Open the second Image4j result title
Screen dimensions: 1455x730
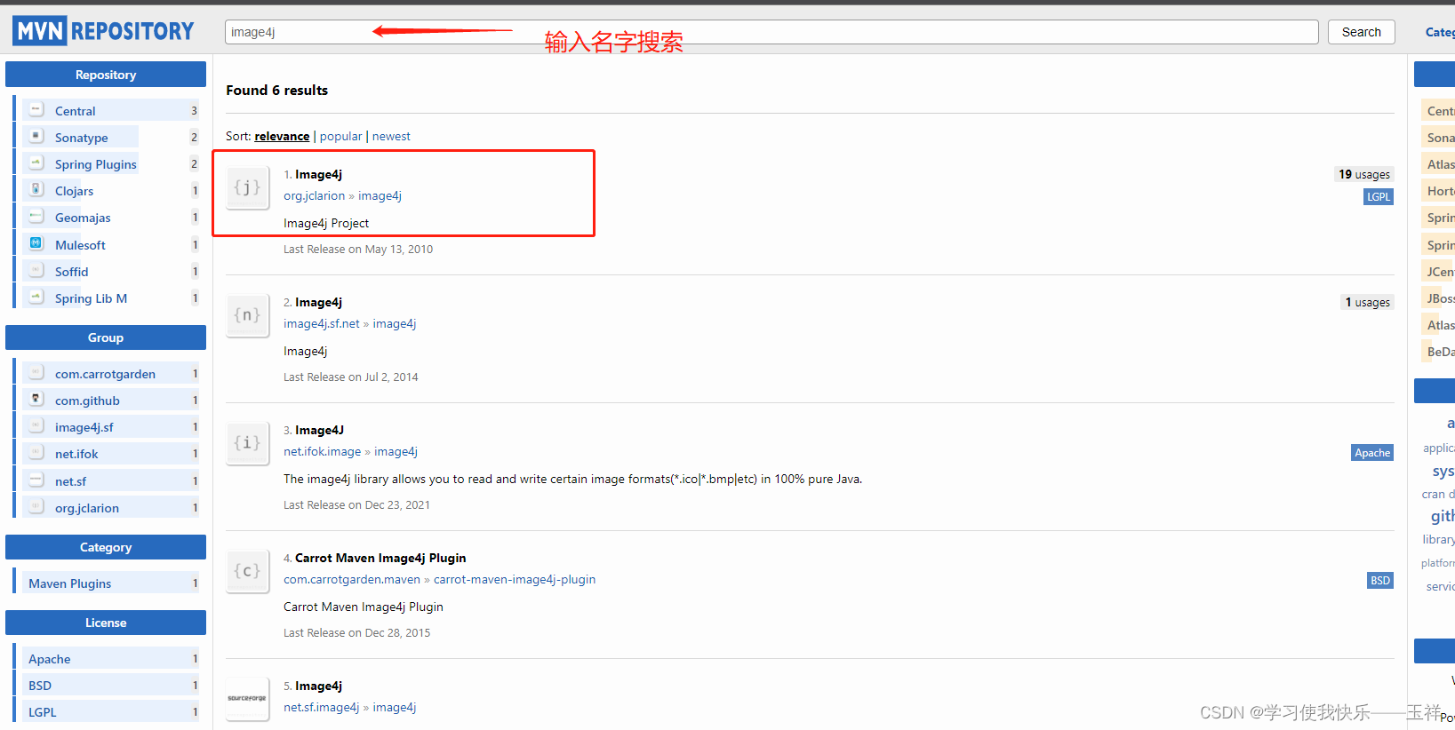(x=318, y=302)
